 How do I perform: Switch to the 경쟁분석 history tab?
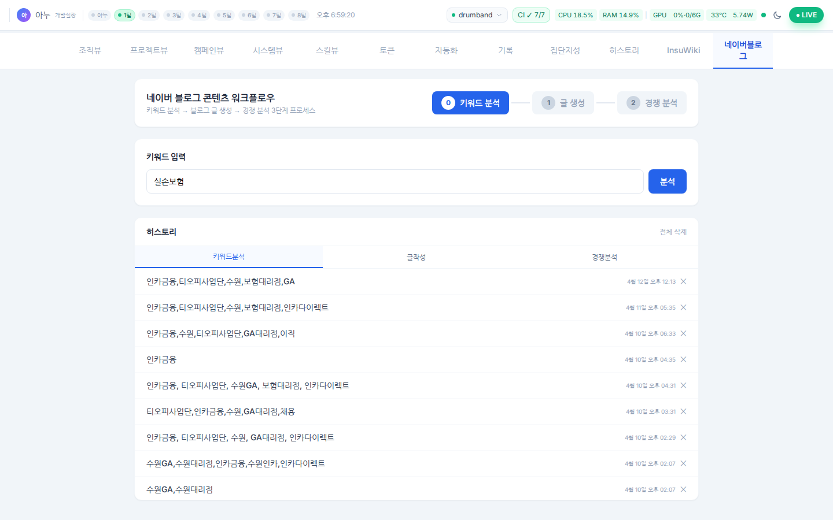[604, 257]
